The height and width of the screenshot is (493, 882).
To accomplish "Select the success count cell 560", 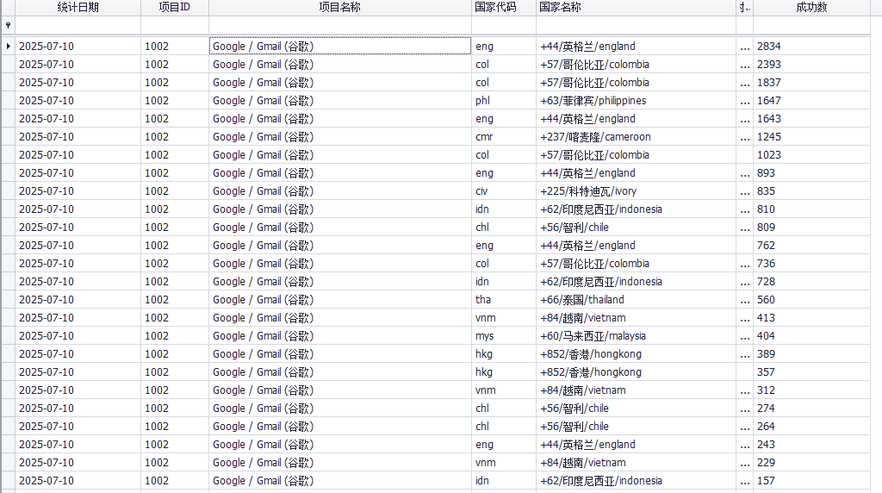I will pos(811,299).
